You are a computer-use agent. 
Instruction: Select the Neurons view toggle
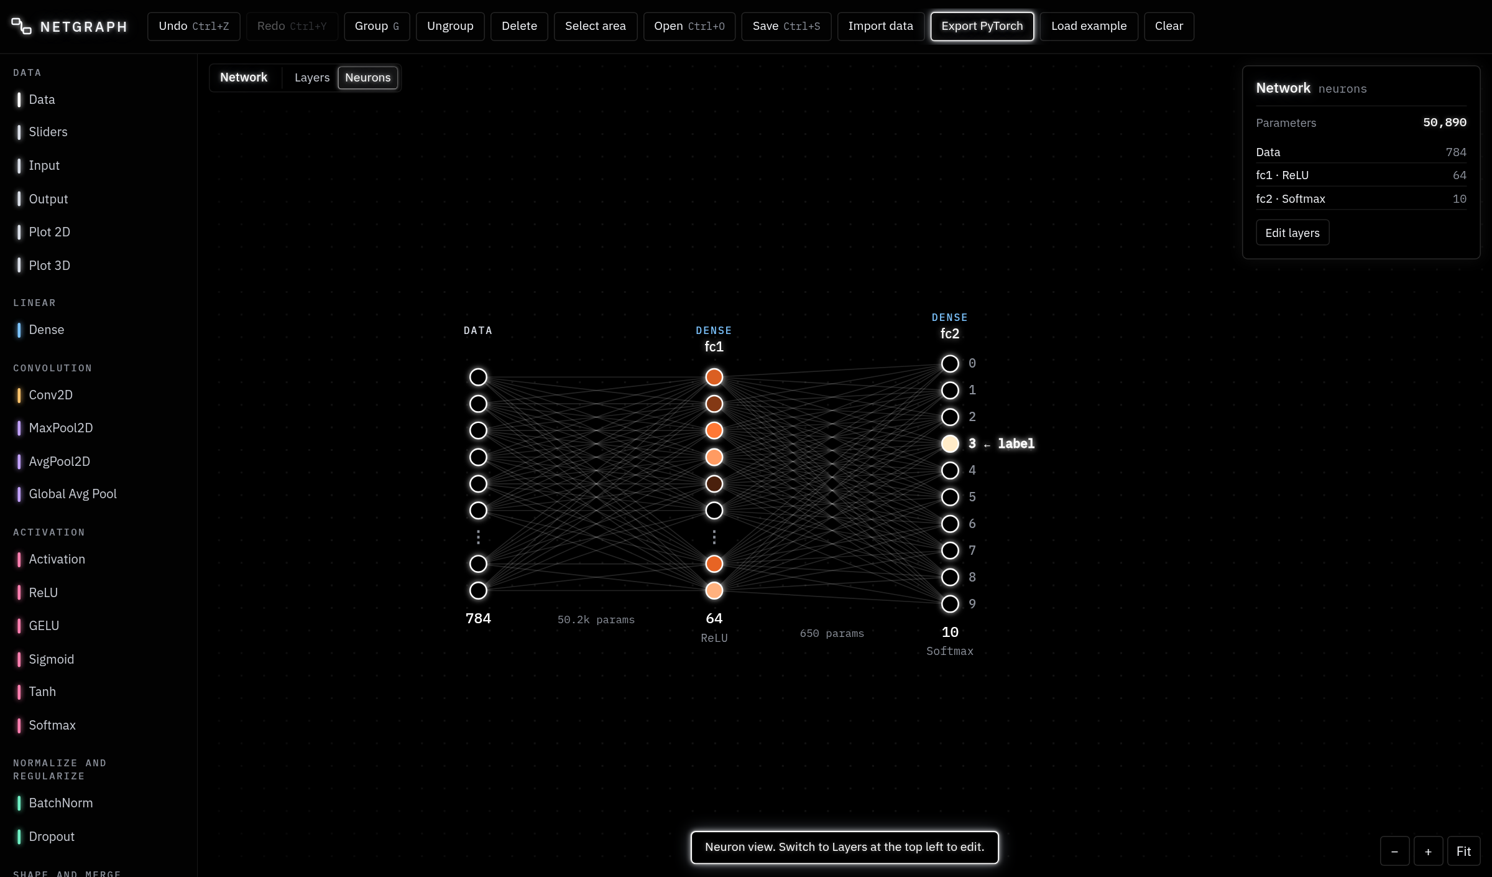[x=368, y=78]
